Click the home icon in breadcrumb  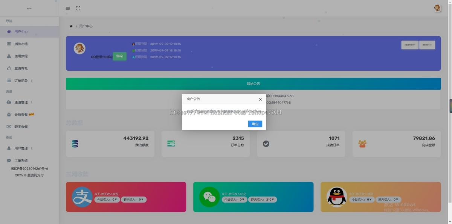[71, 26]
